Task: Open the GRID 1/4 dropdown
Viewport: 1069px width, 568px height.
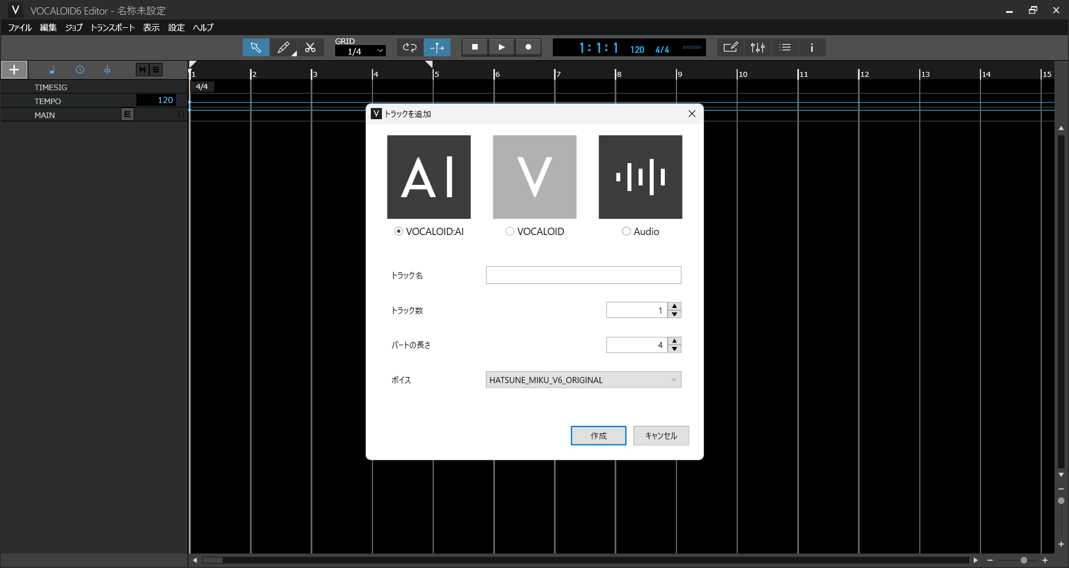Action: coord(360,51)
